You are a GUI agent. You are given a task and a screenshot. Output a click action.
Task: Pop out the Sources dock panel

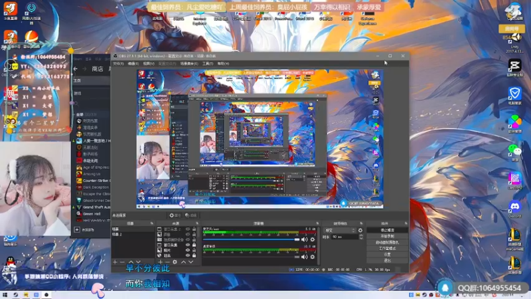tap(197, 223)
